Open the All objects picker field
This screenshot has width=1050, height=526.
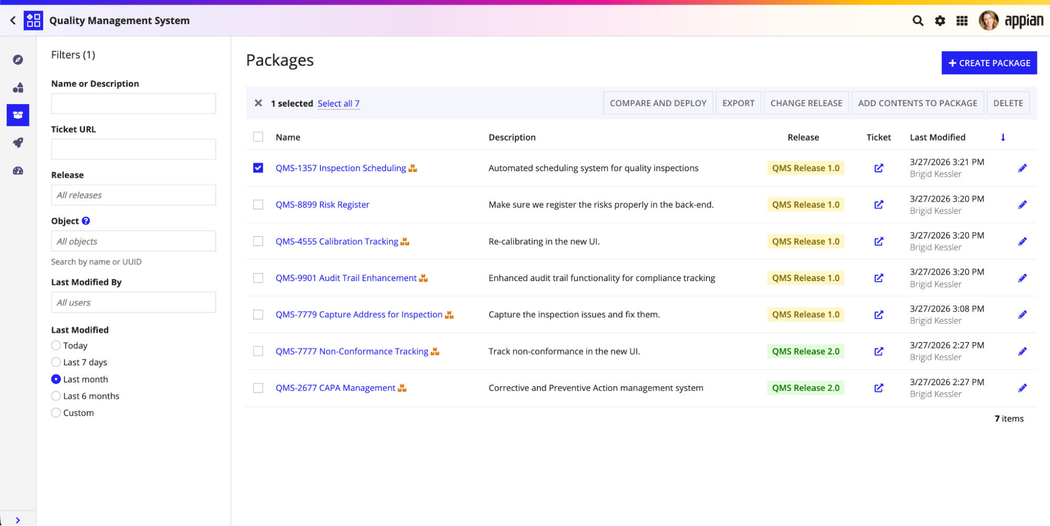[133, 241]
